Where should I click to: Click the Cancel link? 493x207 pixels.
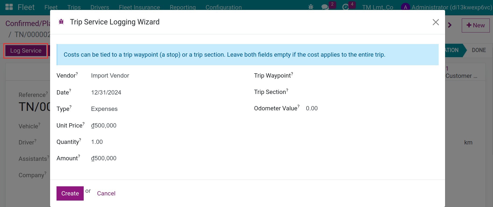click(106, 193)
